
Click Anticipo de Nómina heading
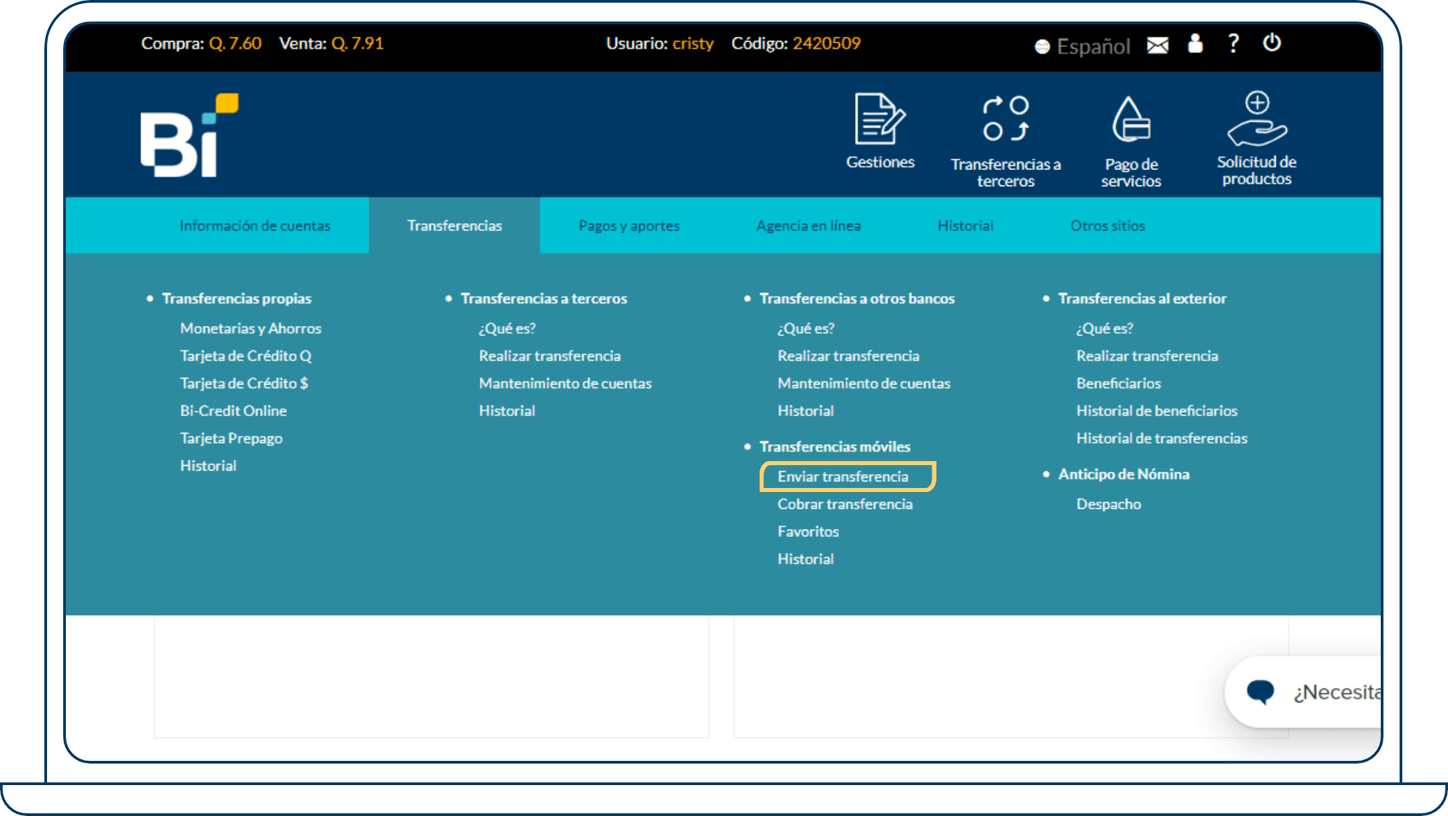click(1123, 475)
